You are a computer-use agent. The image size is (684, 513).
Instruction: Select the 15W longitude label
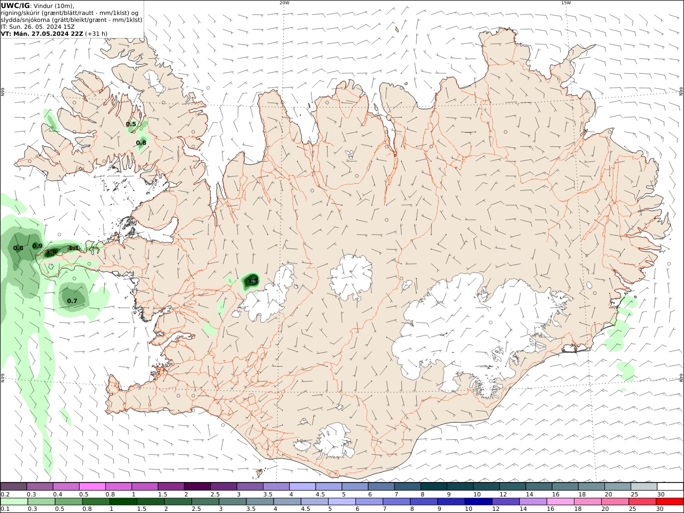tap(566, 3)
